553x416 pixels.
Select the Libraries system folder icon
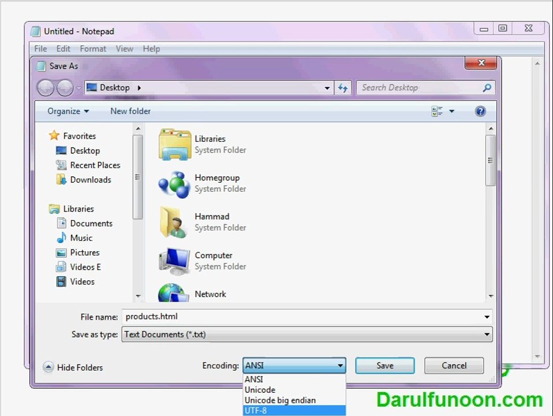pyautogui.click(x=174, y=144)
